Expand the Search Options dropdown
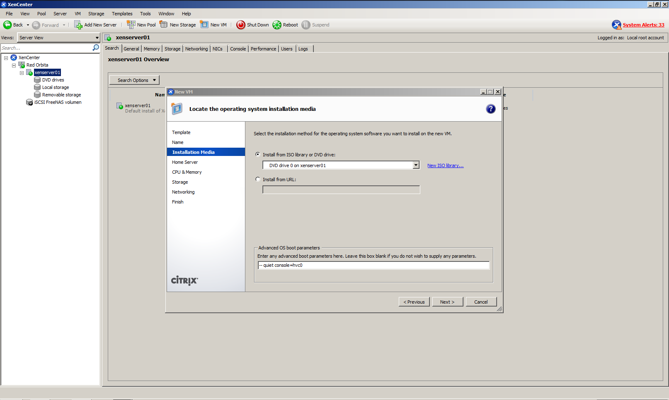The width and height of the screenshot is (669, 400). coord(134,80)
